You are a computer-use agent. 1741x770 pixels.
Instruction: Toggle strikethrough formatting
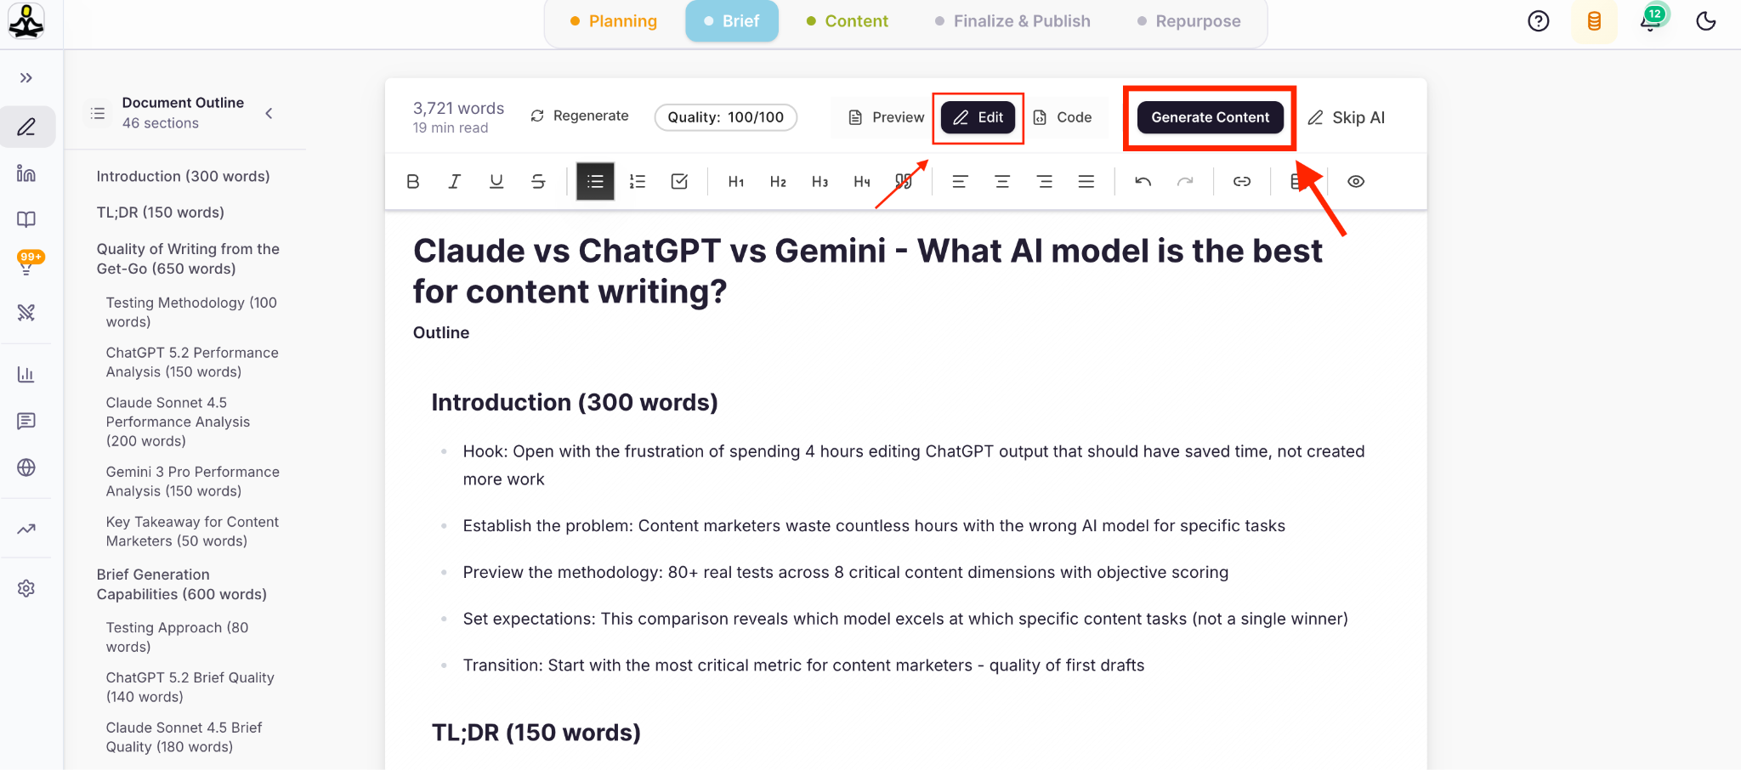pyautogui.click(x=538, y=181)
